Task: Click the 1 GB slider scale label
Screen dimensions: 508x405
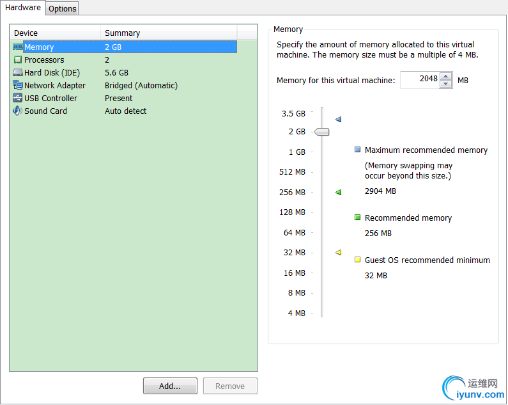Action: click(x=297, y=152)
